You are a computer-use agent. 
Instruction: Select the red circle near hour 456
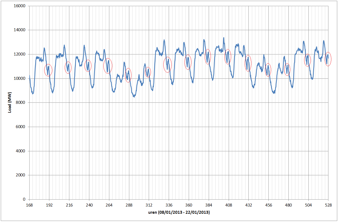pyautogui.click(x=268, y=70)
